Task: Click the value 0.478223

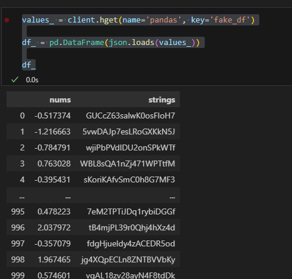Action: 54,211
